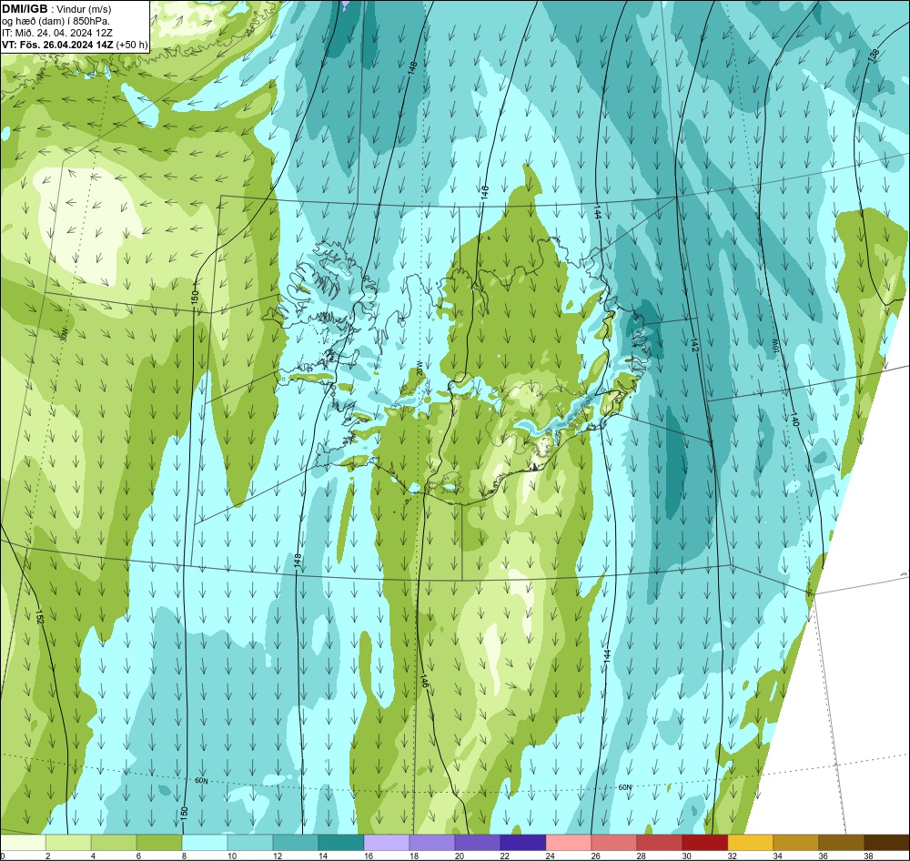This screenshot has height=861, width=910.
Task: Click the teal 12–14 m/s legend swatch
Action: point(296,843)
